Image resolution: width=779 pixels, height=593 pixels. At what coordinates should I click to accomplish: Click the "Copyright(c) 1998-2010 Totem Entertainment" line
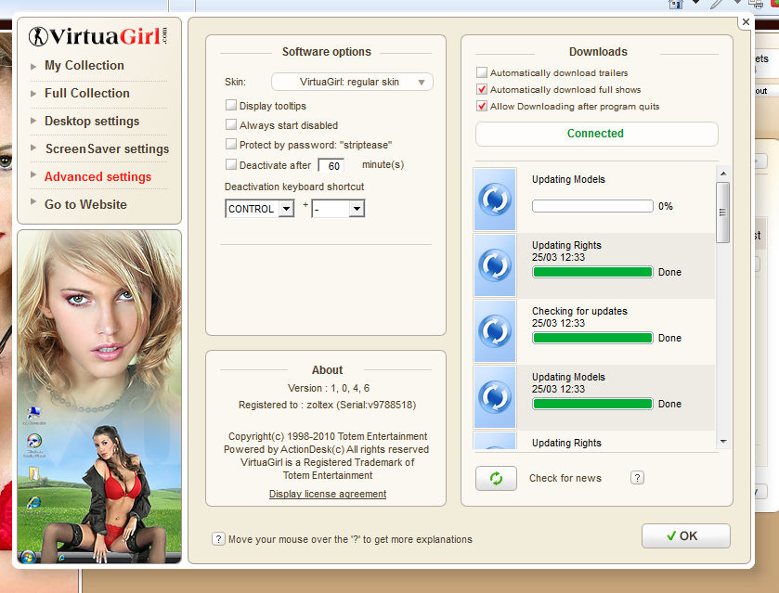coord(328,436)
